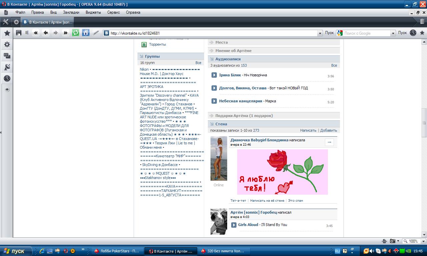Viewport: 427px width, 256px height.
Task: Go forward with the right arrow
Action: (56, 33)
